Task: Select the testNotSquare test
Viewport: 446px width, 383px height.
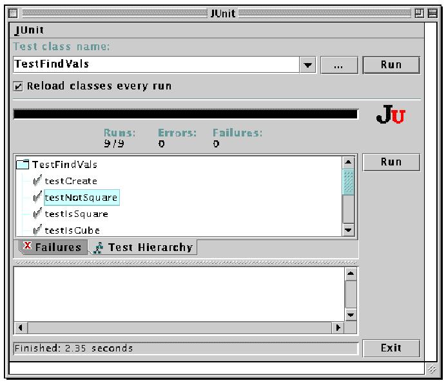Action: [81, 198]
